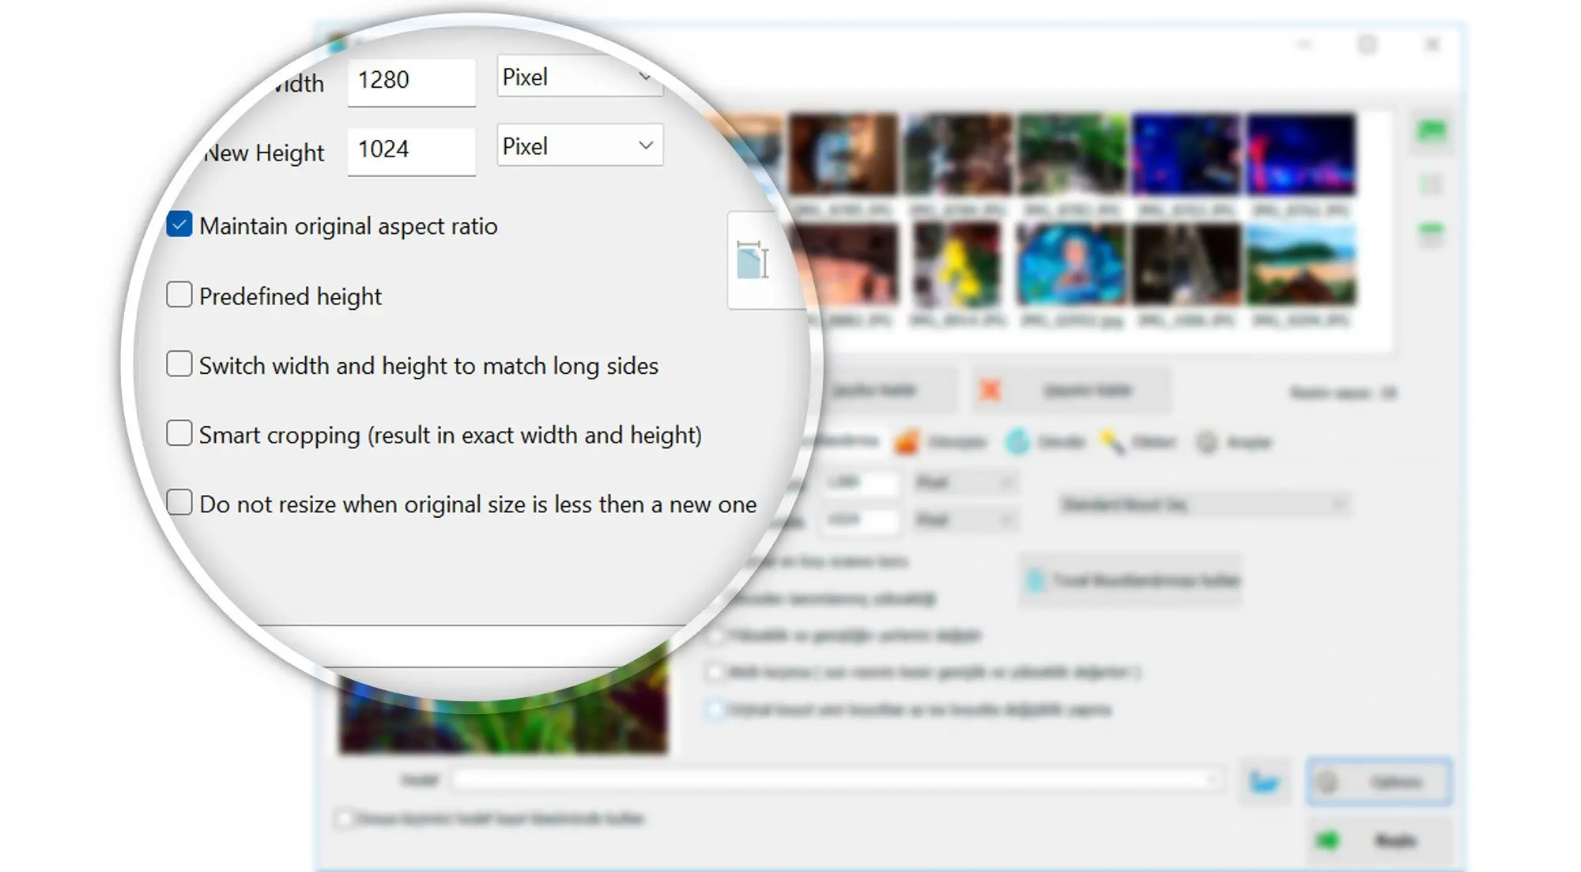Select the yellow flower thumbnail

957,265
